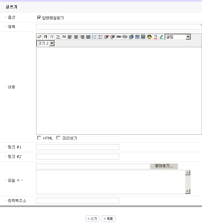This screenshot has height=223, width=202.
Task: Click inside the 내용 content editor area
Action: point(119,91)
